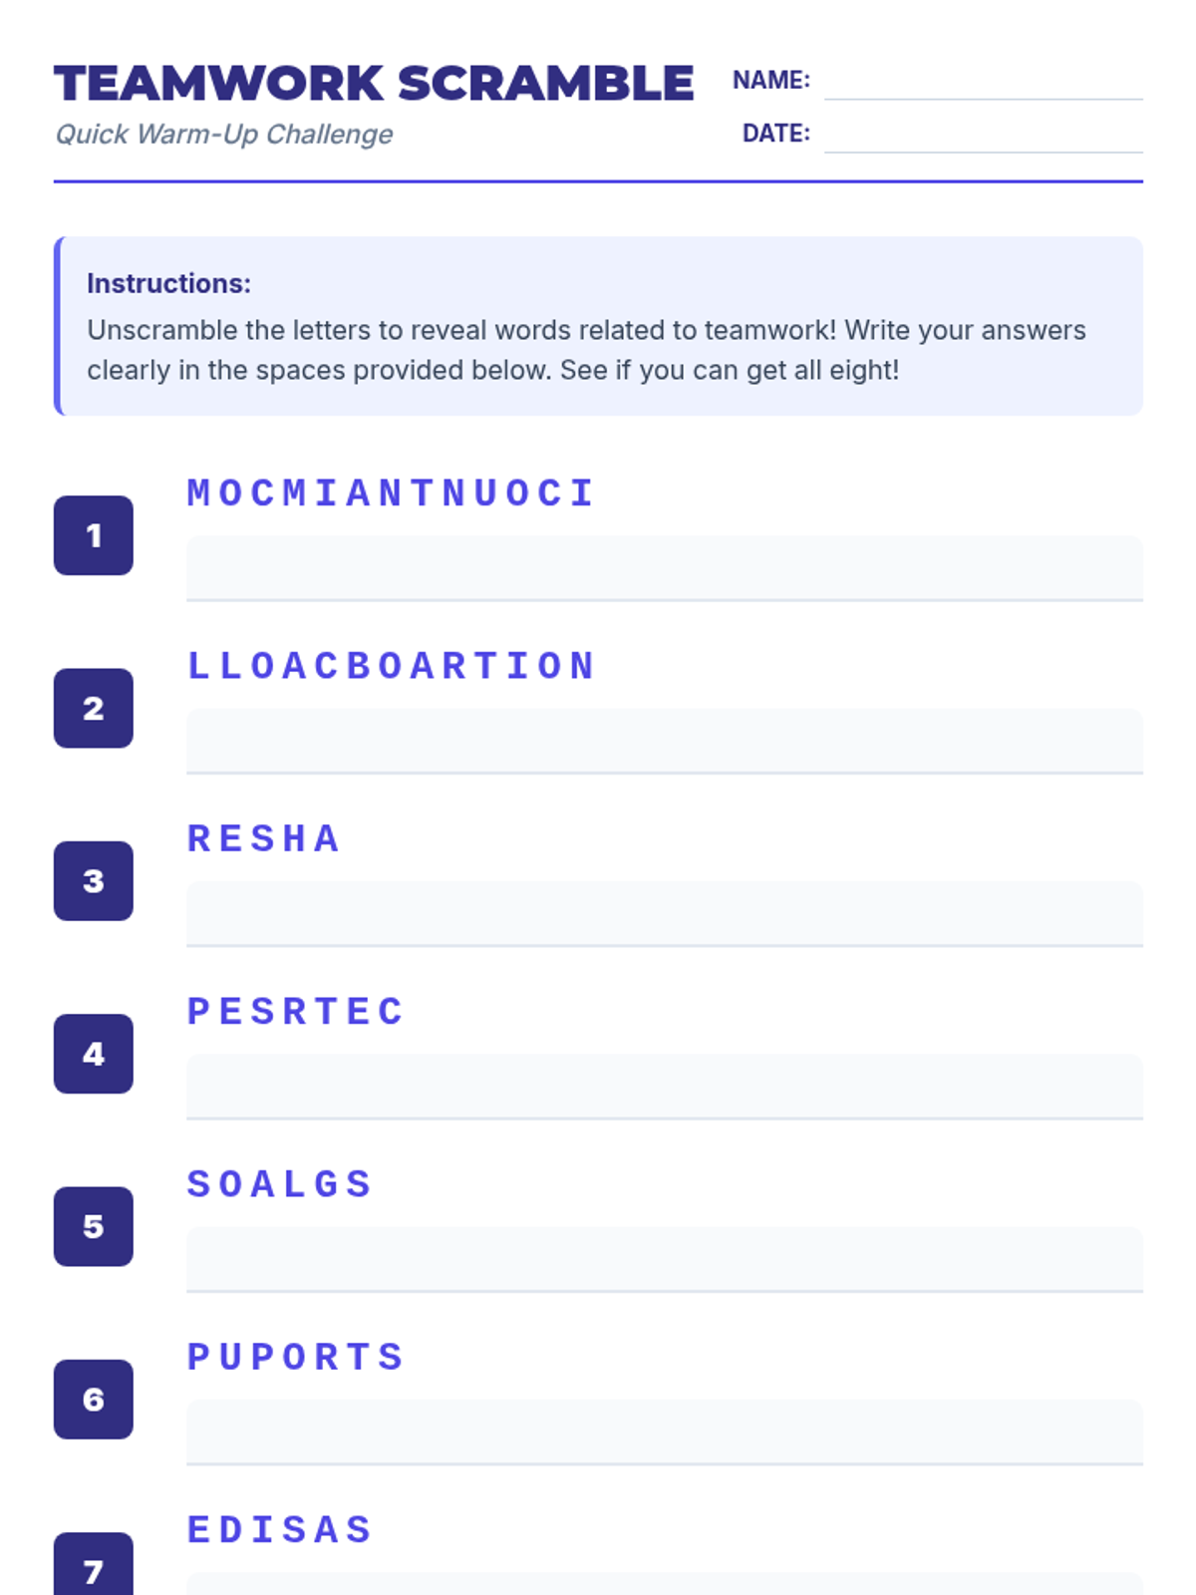Screen dimensions: 1196x1595
Task: Click the TEAMWORK SCRAMBLE title
Action: point(374,83)
